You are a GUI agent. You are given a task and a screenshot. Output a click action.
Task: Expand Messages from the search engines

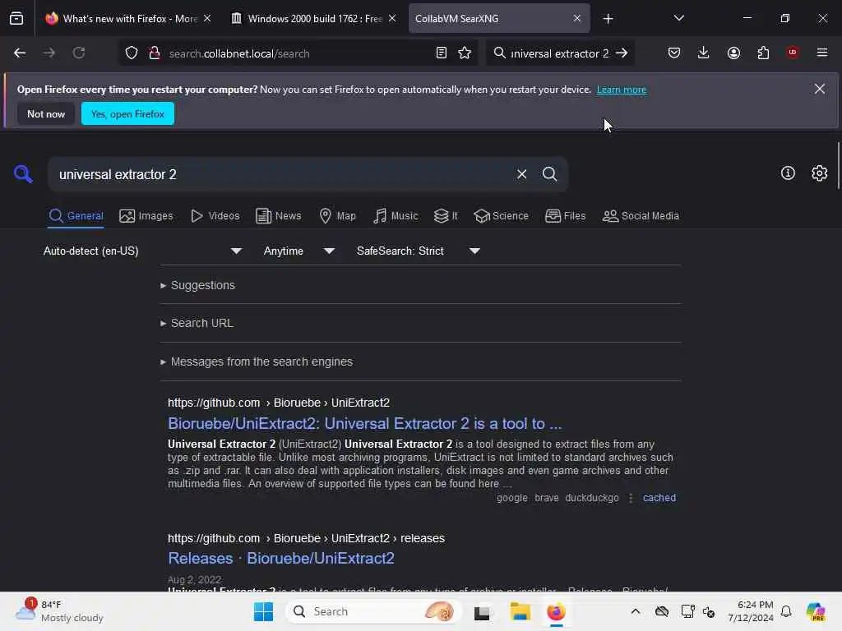coord(257,362)
